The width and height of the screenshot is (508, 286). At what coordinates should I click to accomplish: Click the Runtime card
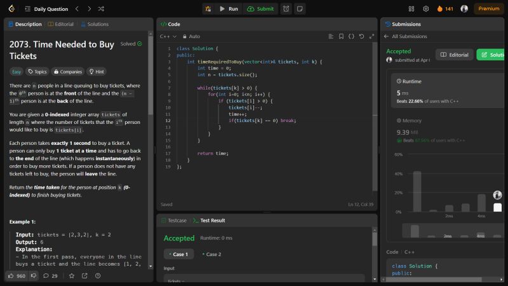click(x=448, y=91)
